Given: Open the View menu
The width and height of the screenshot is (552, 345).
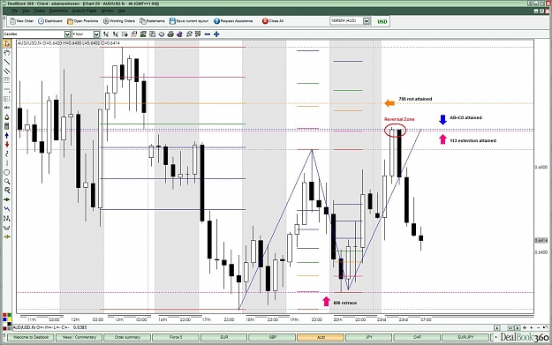Looking at the screenshot, I should 26,11.
